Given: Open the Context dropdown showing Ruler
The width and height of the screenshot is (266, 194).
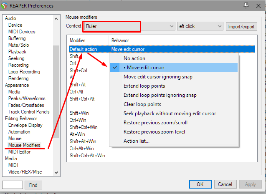Looking at the screenshot, I should (129, 26).
